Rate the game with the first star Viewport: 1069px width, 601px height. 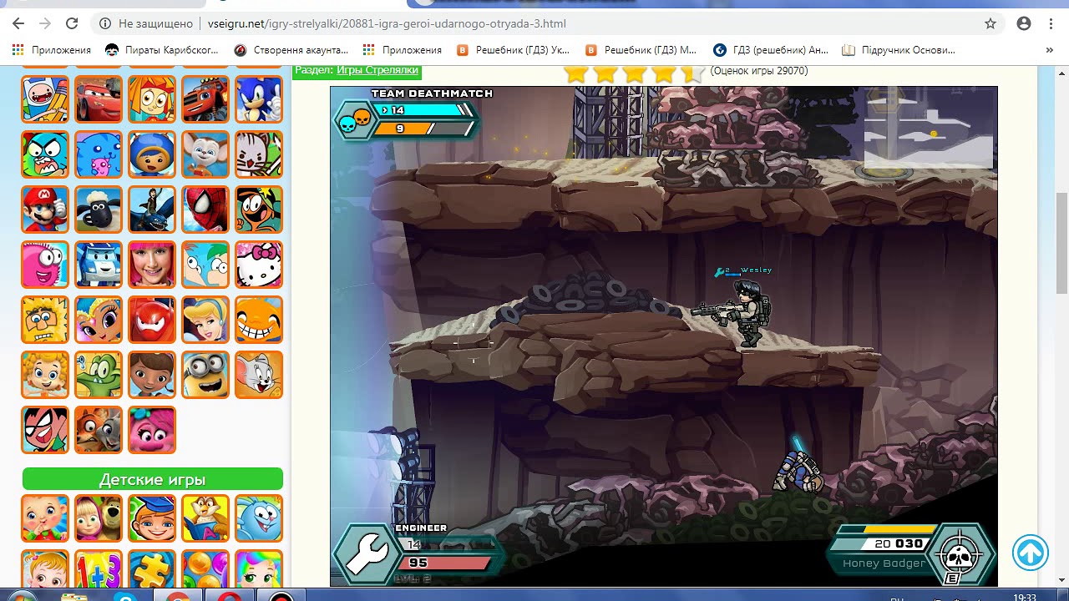coord(575,73)
